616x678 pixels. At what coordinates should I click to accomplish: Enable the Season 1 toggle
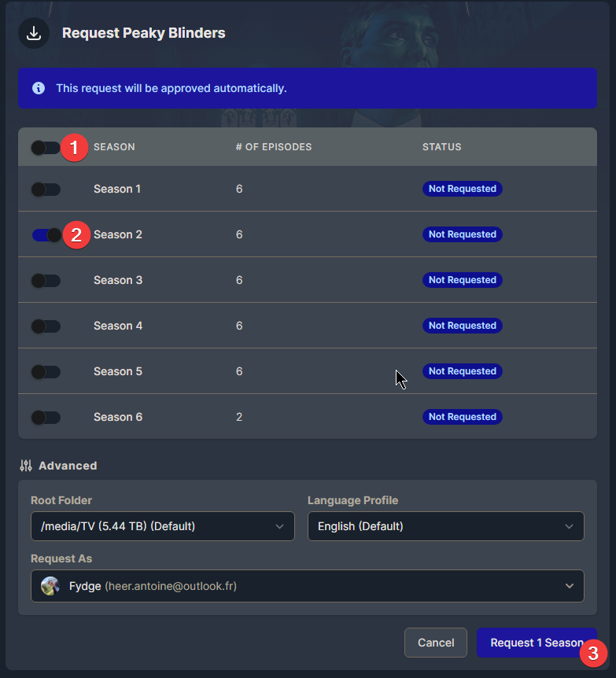(46, 189)
